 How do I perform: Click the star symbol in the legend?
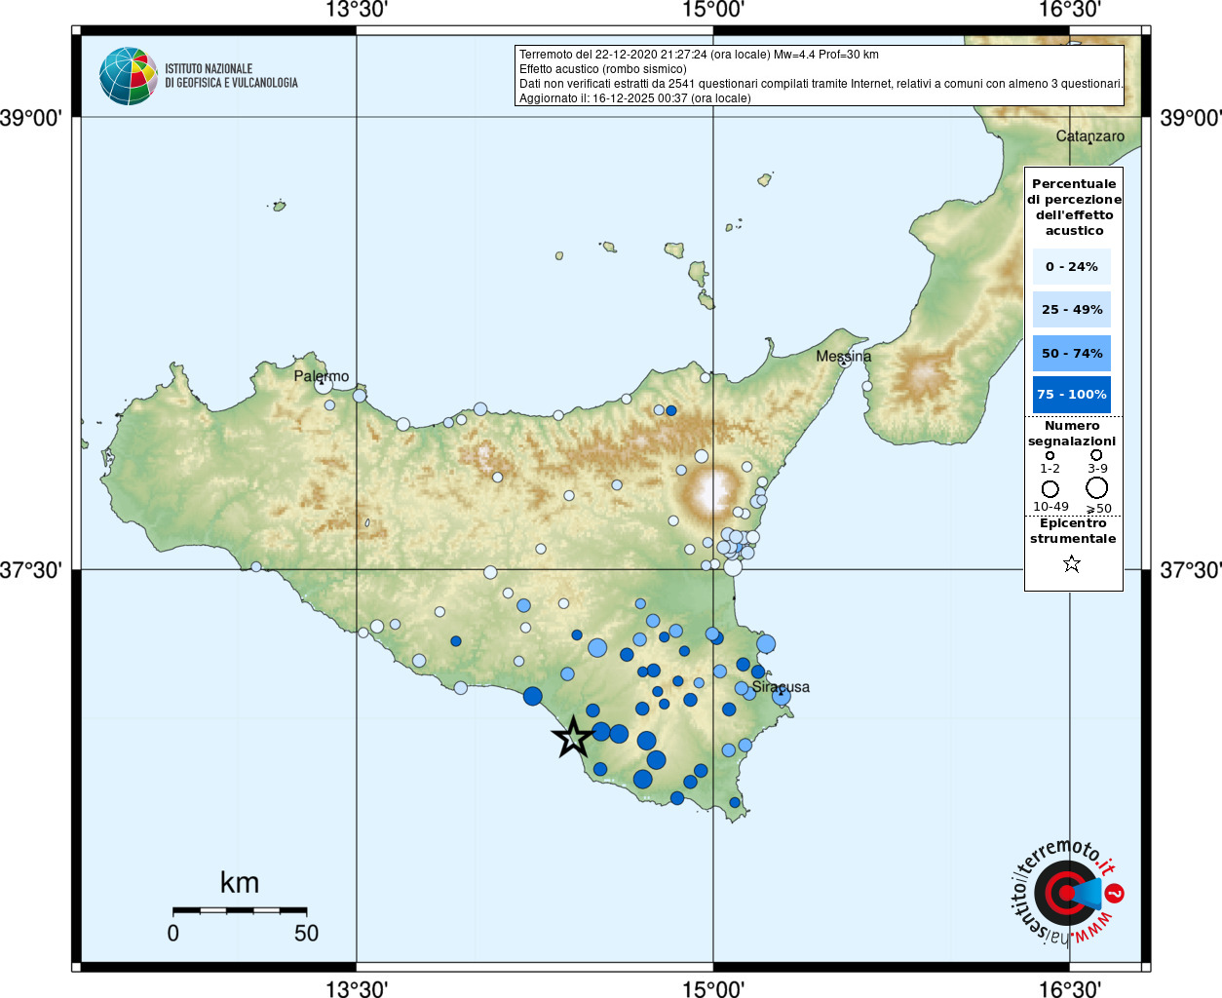pyautogui.click(x=1072, y=563)
